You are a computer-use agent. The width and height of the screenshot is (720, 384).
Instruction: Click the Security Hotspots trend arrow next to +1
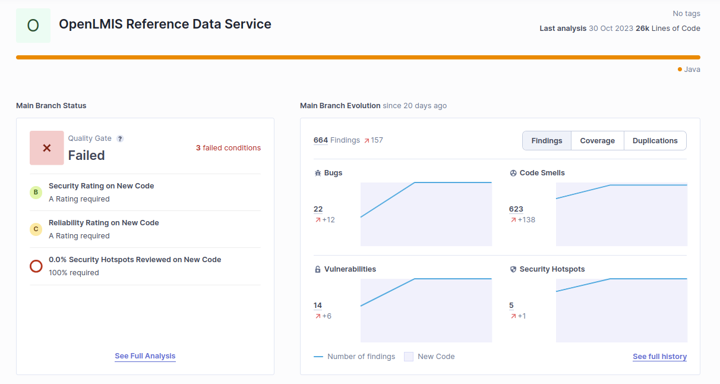[513, 316]
